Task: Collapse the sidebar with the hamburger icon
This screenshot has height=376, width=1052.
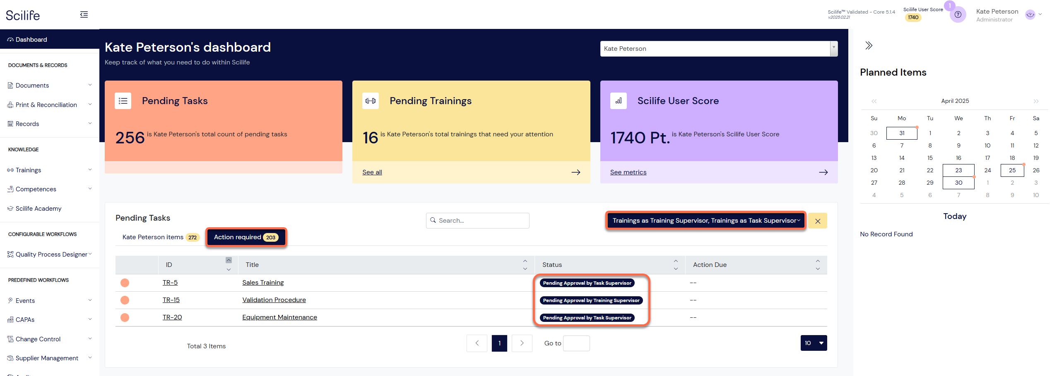Action: 84,15
